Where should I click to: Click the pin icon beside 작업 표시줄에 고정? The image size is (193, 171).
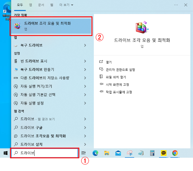(x=101, y=91)
